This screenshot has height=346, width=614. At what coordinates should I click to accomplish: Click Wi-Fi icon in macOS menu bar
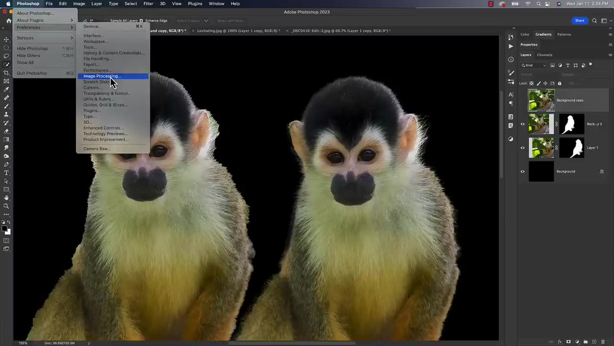[528, 4]
